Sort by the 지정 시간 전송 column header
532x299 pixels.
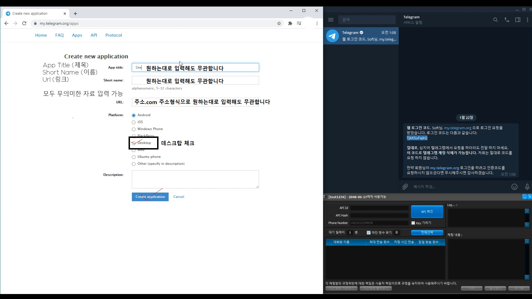point(404,242)
